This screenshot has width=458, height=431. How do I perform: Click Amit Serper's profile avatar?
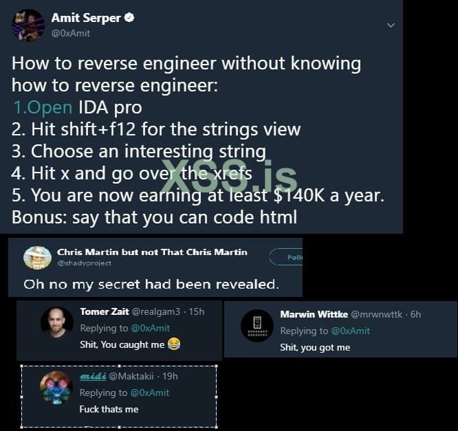(28, 25)
